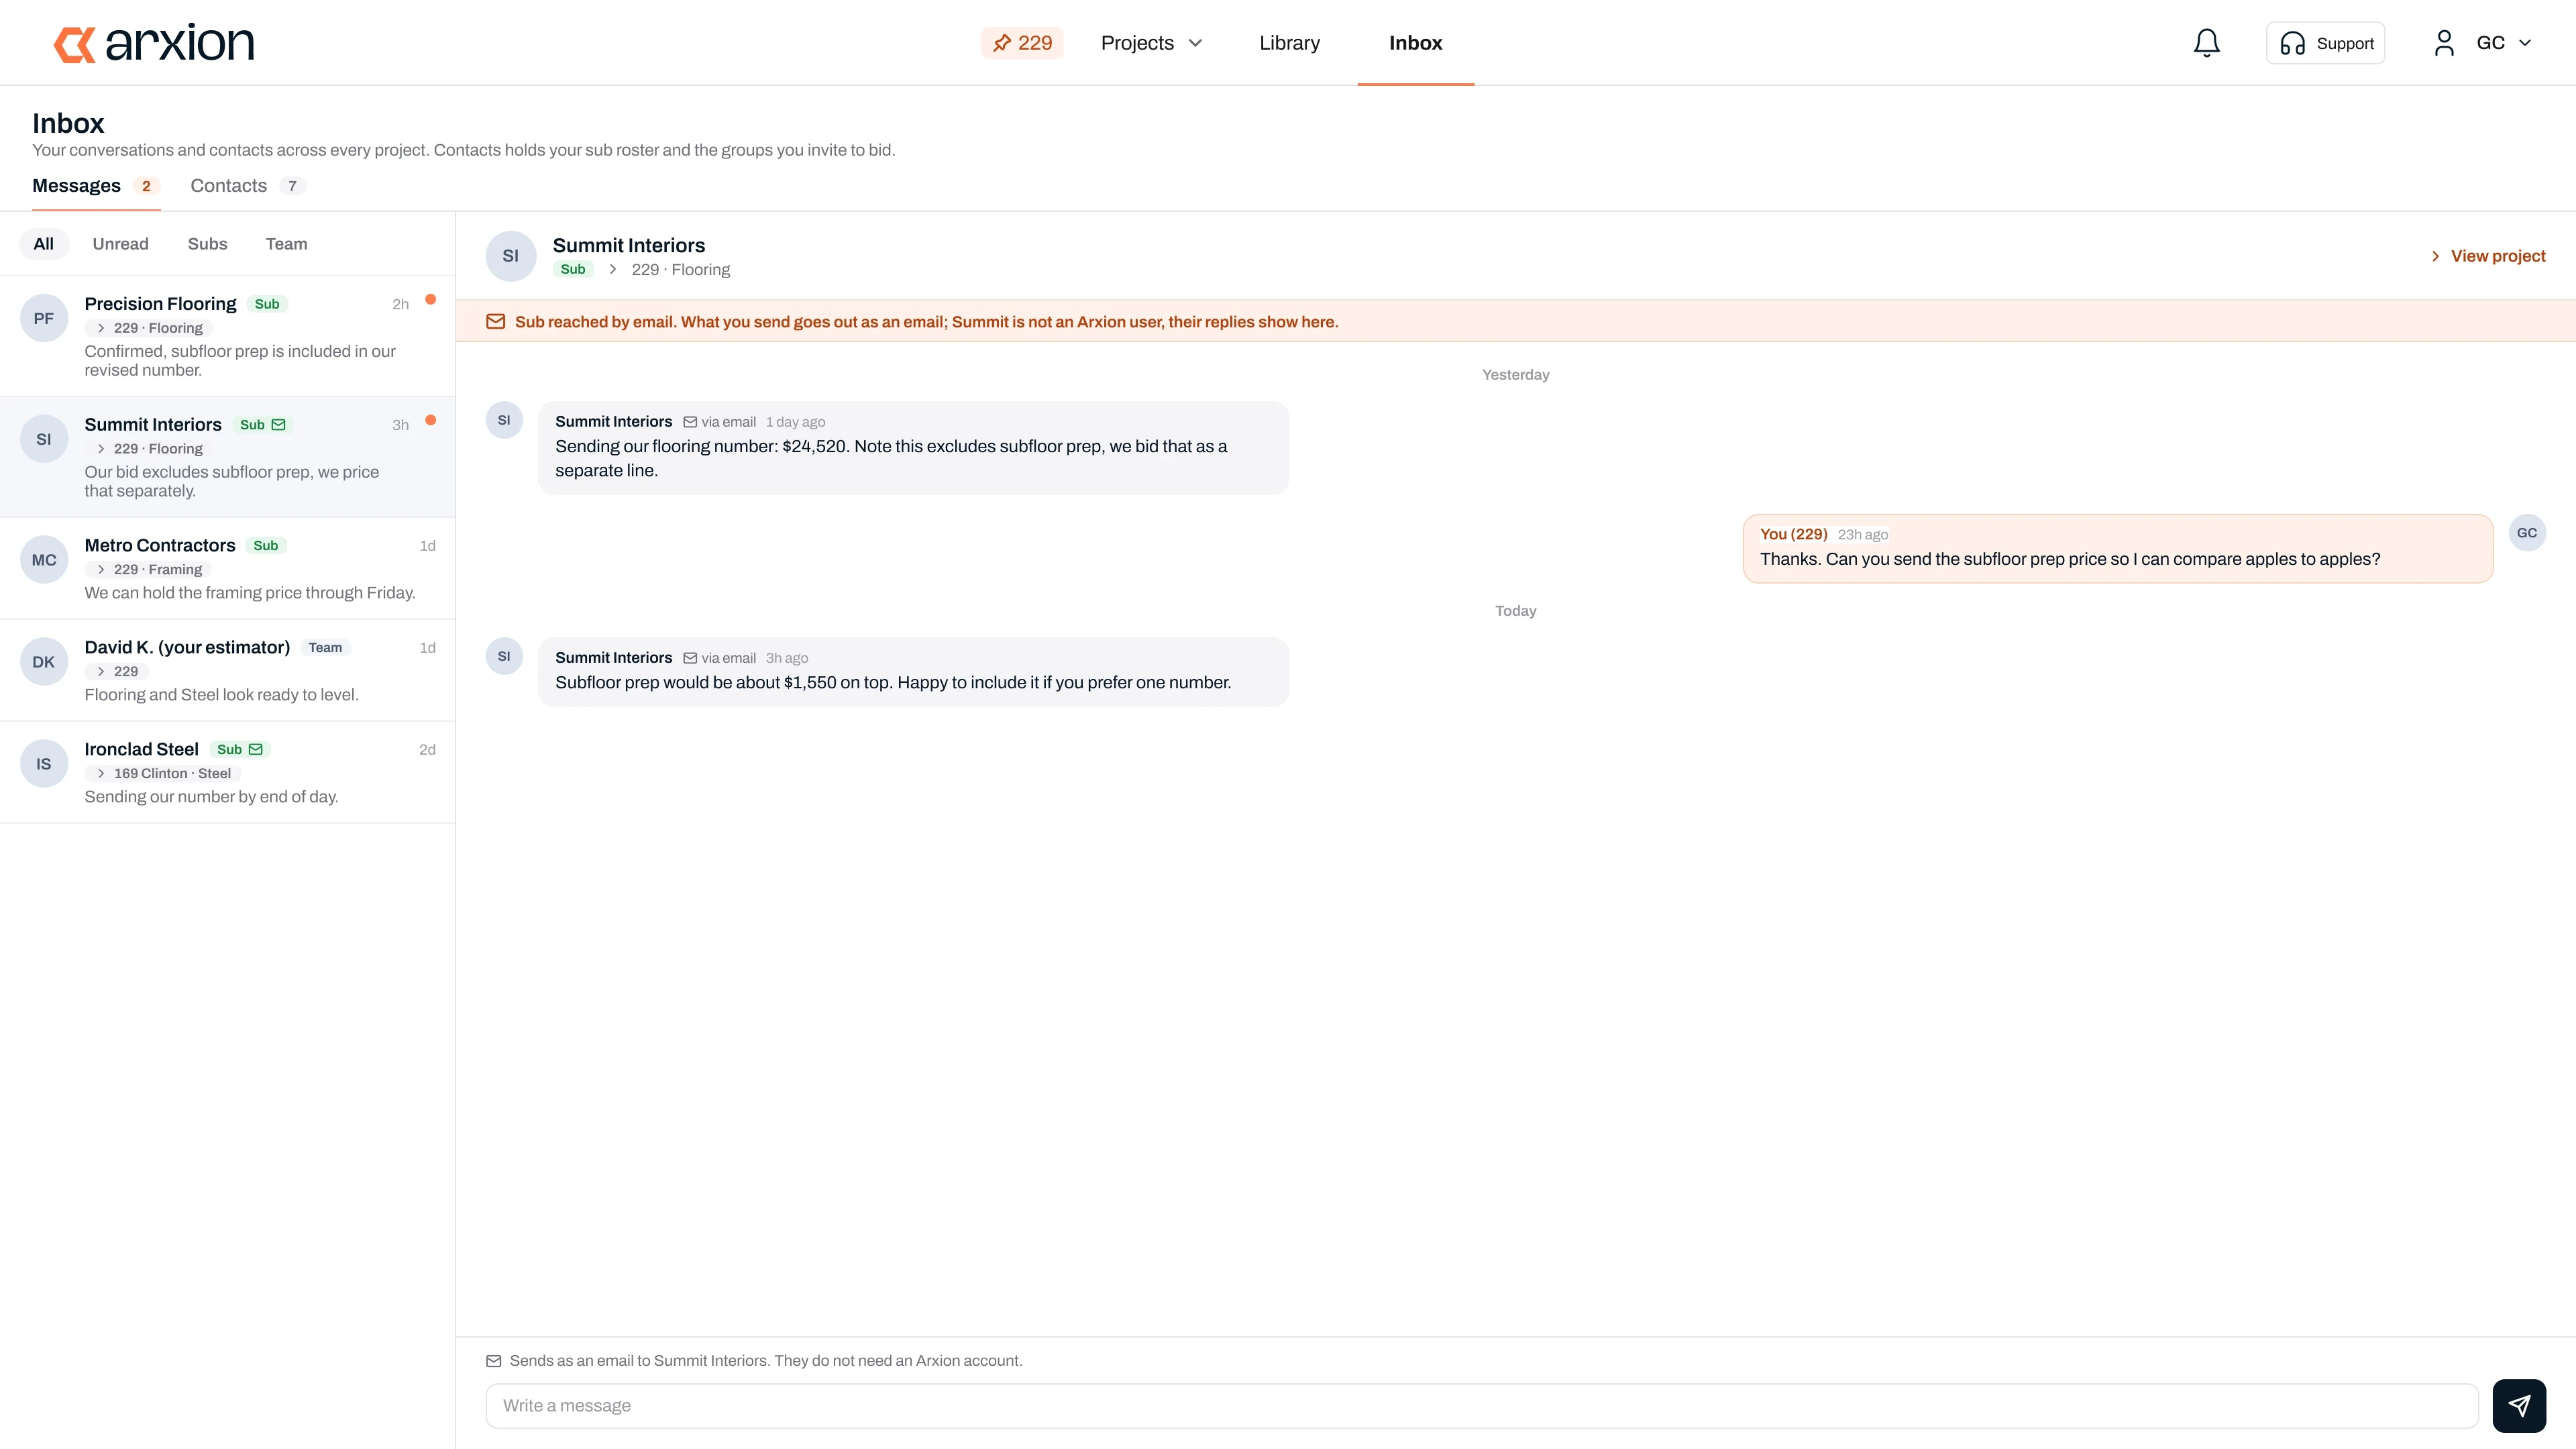Screen dimensions: 2576x1449
Task: Click the chevron before 229 · Flooring in header
Action: coord(613,270)
